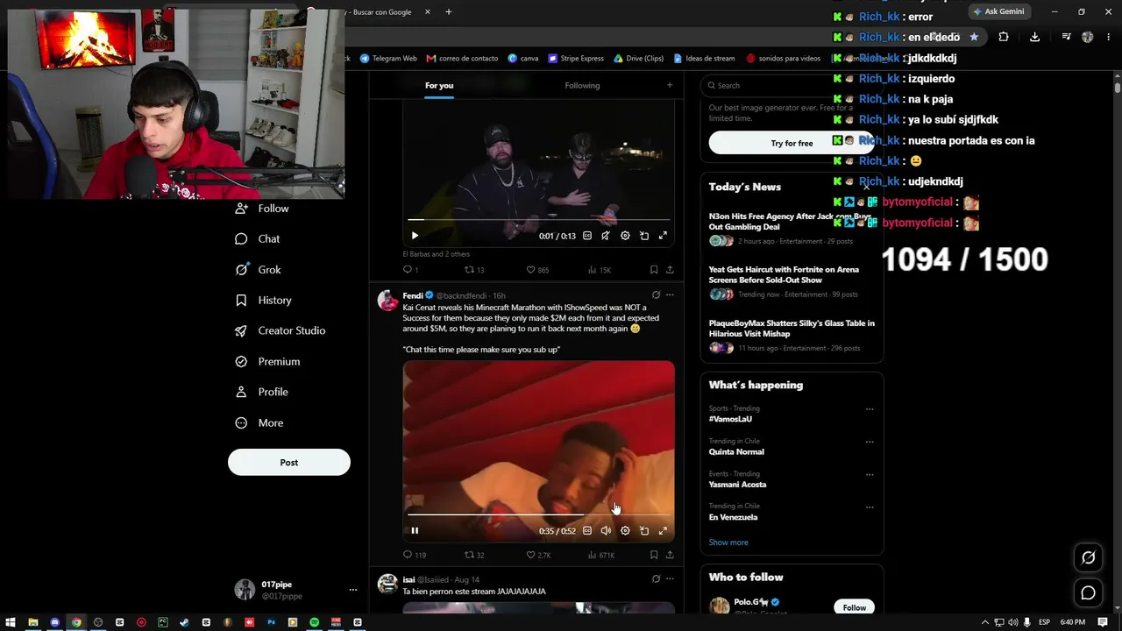Click Try for free button
Image resolution: width=1122 pixels, height=631 pixels.
click(792, 143)
